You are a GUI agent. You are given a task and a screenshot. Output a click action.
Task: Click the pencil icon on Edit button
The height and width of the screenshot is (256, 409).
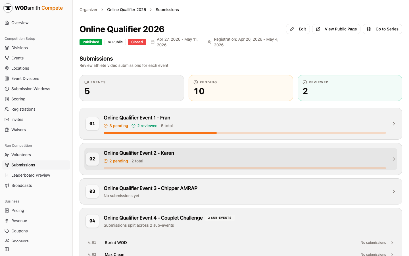292,29
